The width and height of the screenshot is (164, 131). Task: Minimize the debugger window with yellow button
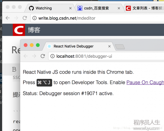(32, 45)
